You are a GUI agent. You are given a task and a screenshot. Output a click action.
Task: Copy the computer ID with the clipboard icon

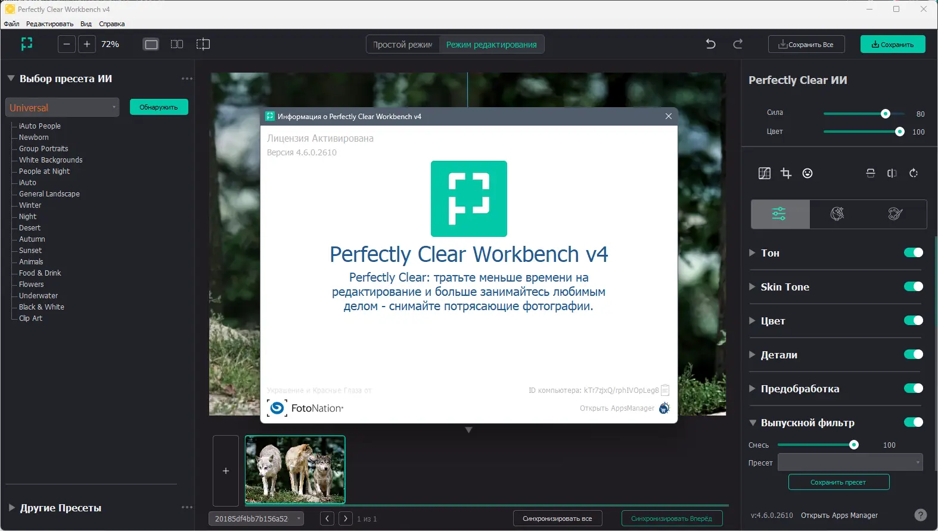tap(665, 391)
